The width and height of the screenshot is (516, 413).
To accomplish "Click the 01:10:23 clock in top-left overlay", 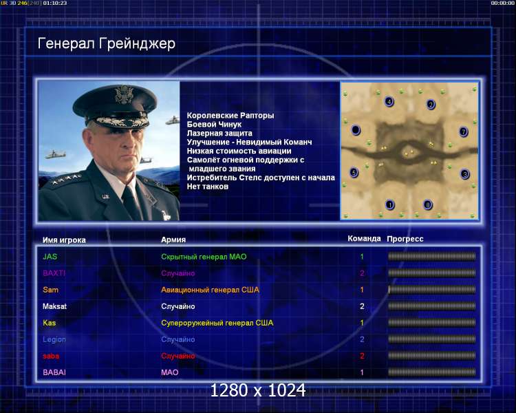I will 55,3.
